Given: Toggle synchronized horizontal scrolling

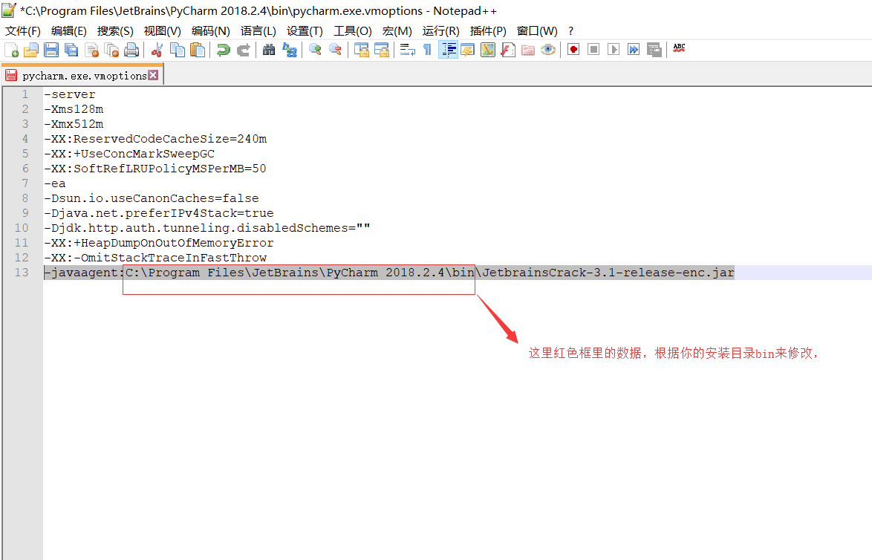Looking at the screenshot, I should (x=382, y=50).
